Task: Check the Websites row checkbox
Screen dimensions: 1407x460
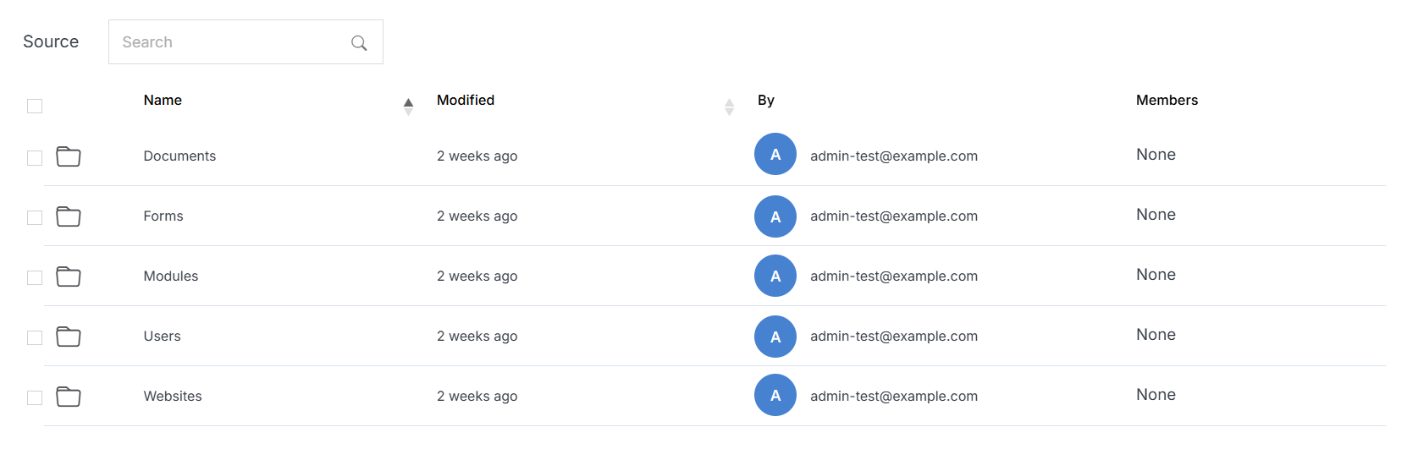Action: (x=35, y=397)
